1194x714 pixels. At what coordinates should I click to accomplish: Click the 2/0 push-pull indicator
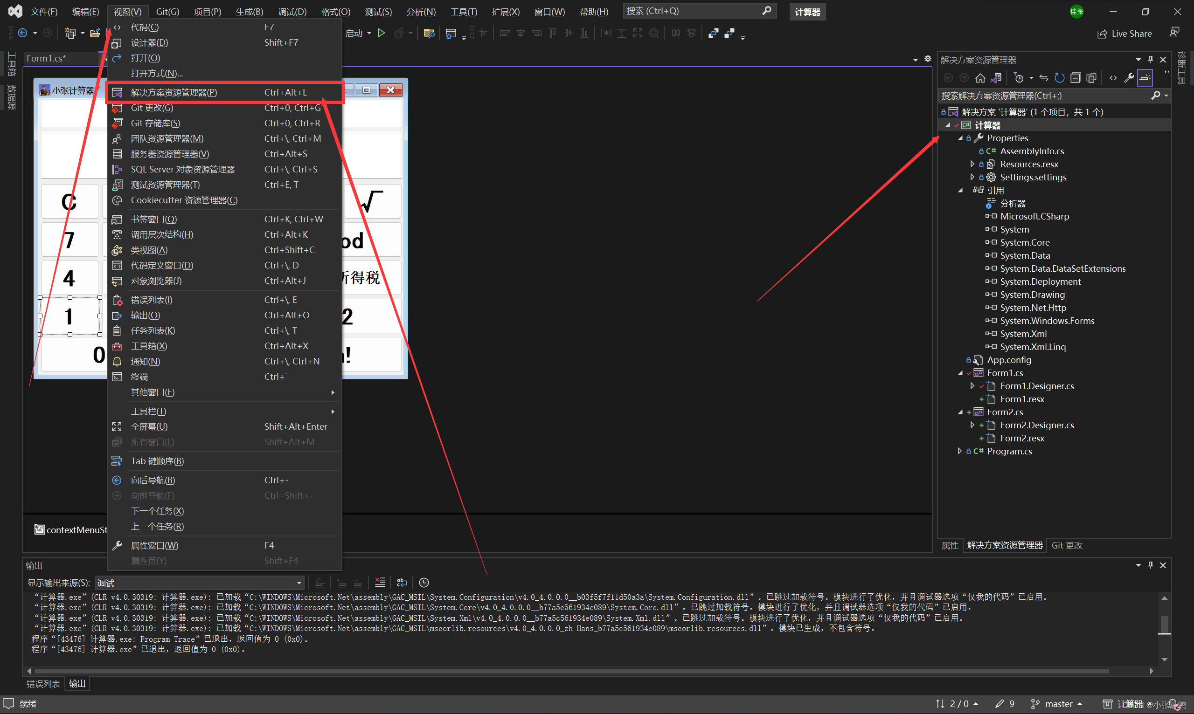[957, 704]
